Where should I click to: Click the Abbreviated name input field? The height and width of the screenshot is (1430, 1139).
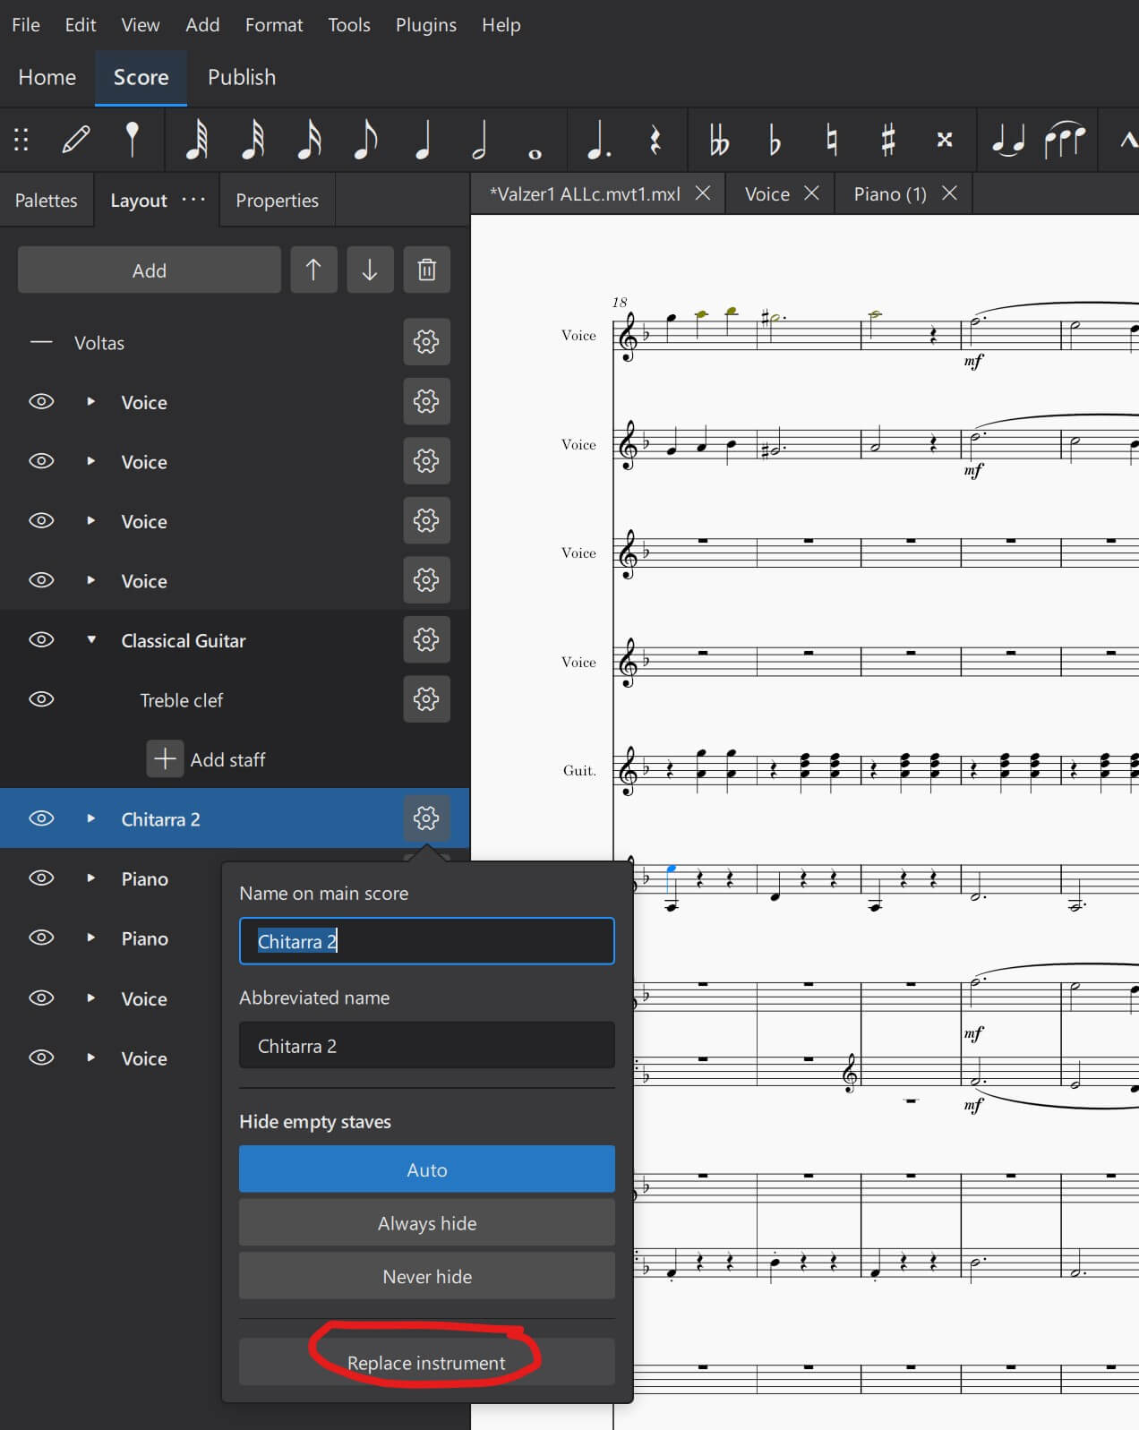click(x=426, y=1046)
